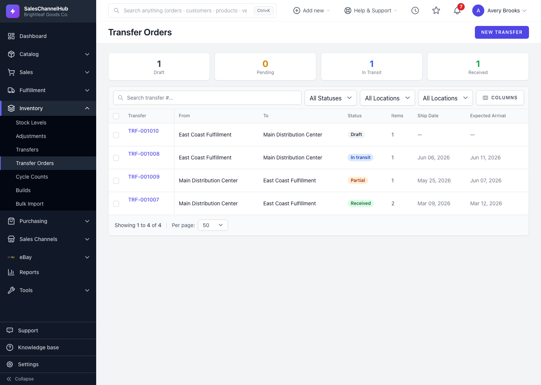This screenshot has height=385, width=541.
Task: Open the Per page 50 dropdown
Action: (213, 225)
